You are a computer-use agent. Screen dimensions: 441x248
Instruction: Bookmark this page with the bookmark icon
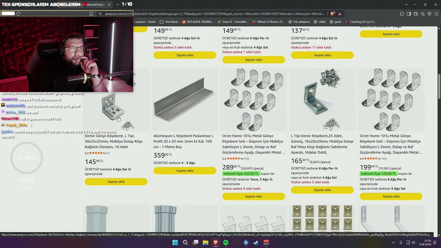point(91,14)
